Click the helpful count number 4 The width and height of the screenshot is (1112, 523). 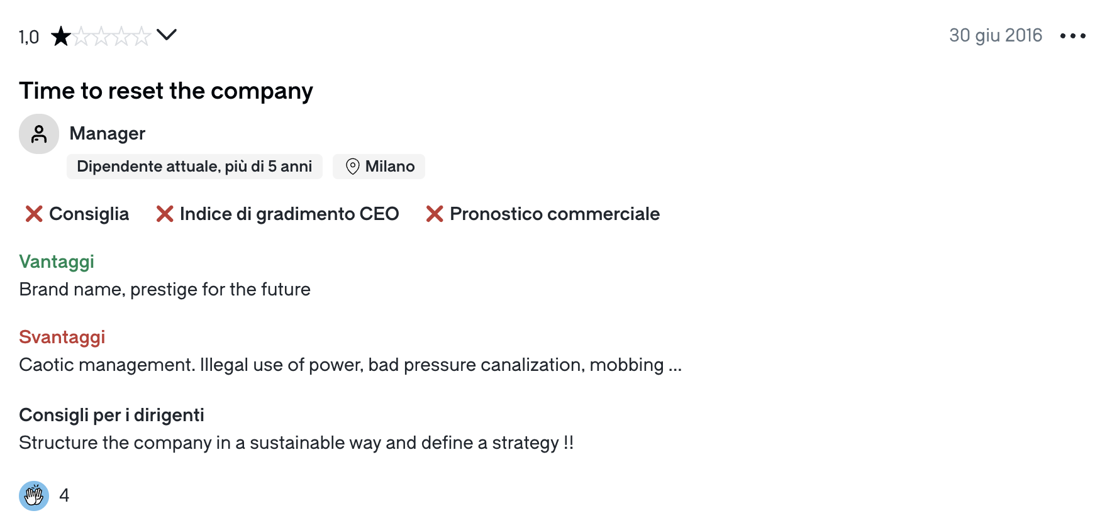[64, 495]
